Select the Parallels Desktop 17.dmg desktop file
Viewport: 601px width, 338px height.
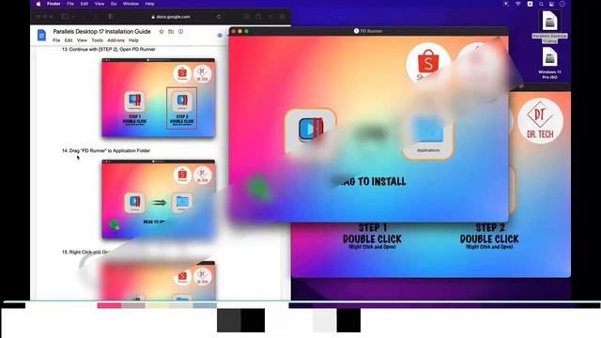(549, 27)
